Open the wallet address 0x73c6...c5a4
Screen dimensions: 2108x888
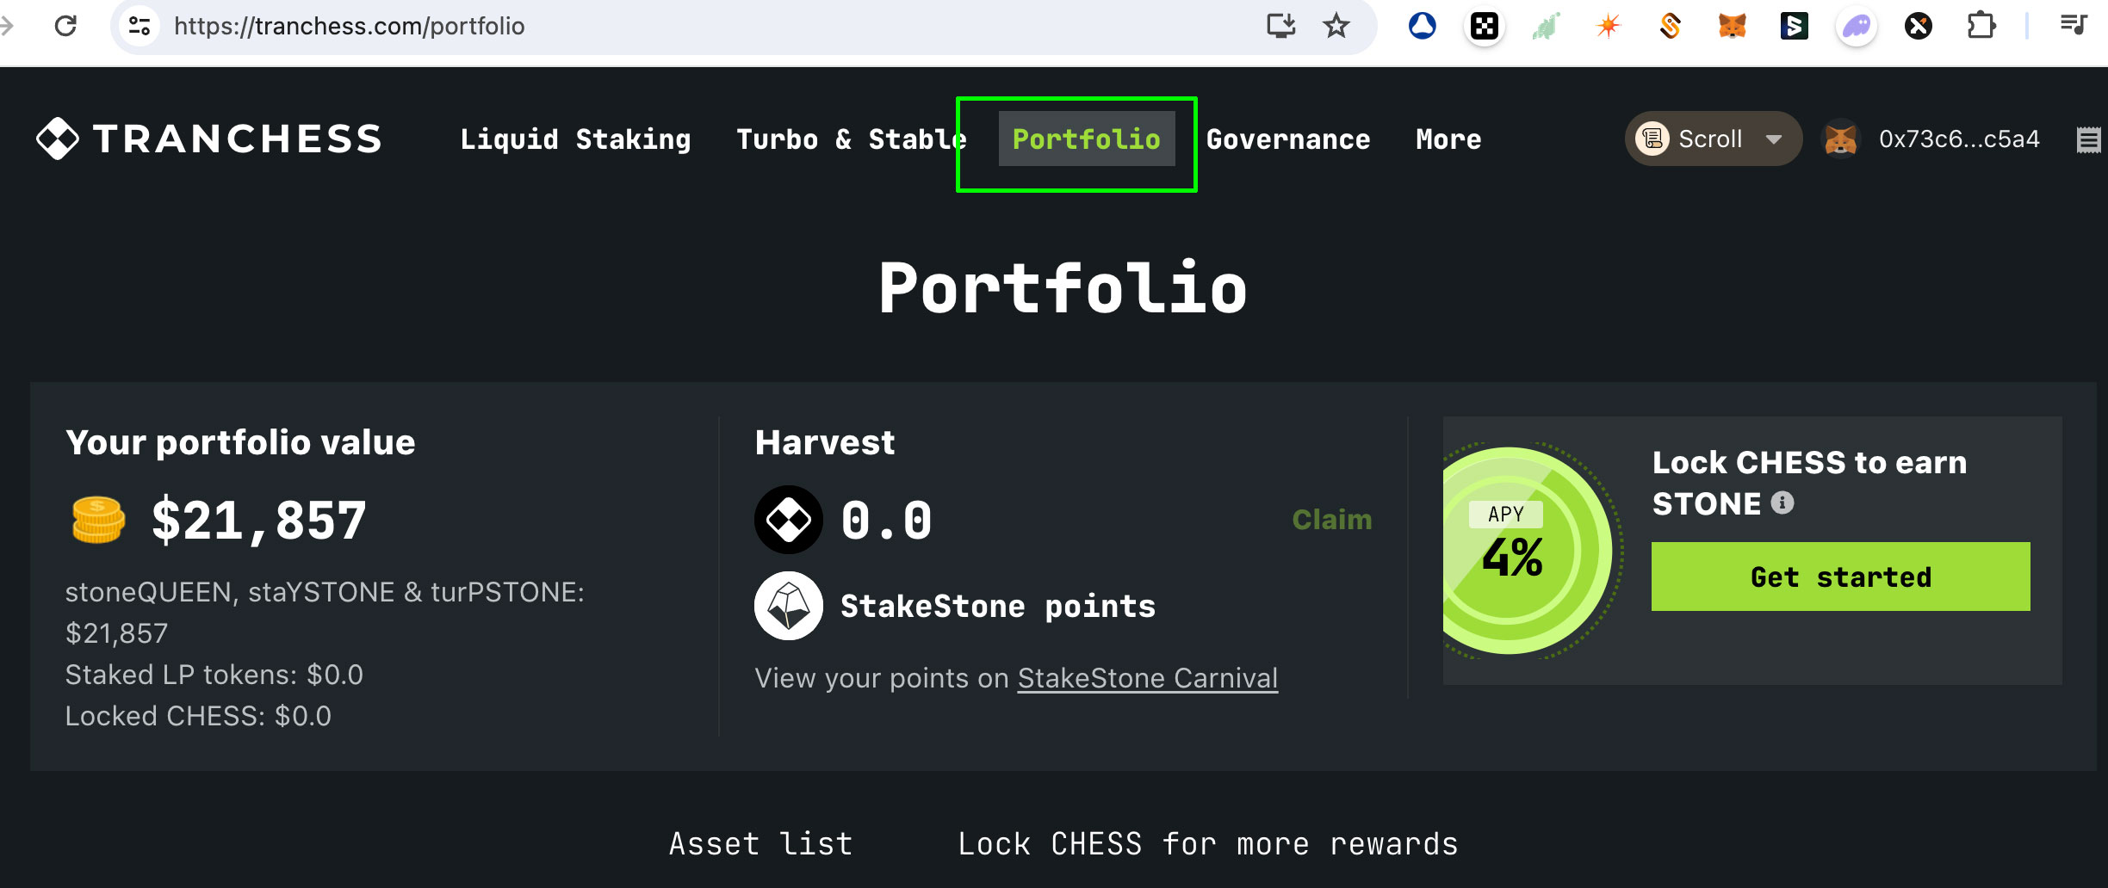pos(1959,139)
